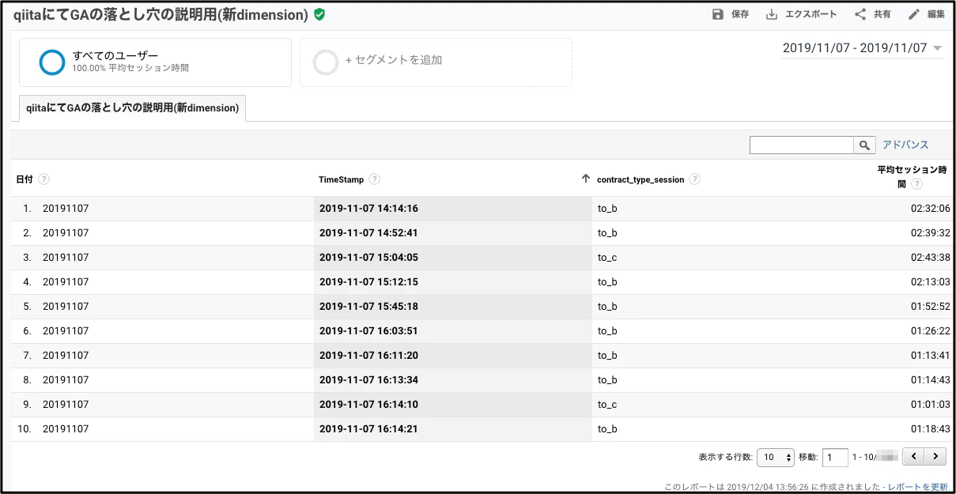This screenshot has width=956, height=494.
Task: Click session time value 01:01:03
Action: click(x=930, y=405)
